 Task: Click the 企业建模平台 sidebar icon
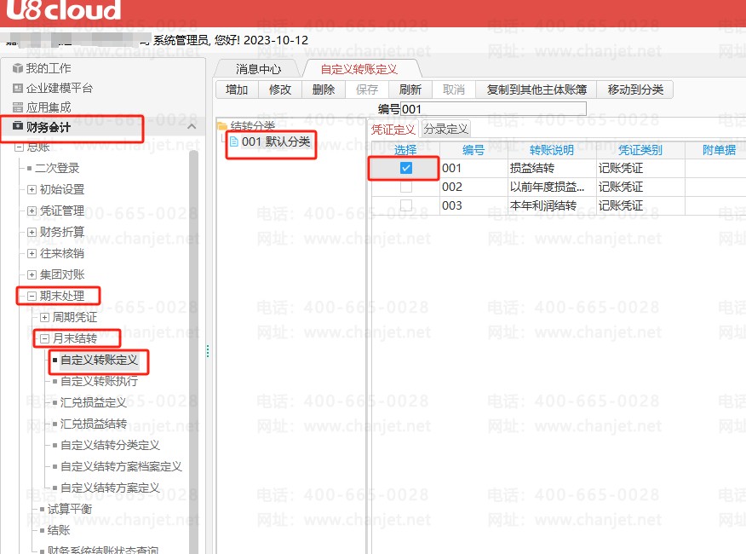coord(18,88)
